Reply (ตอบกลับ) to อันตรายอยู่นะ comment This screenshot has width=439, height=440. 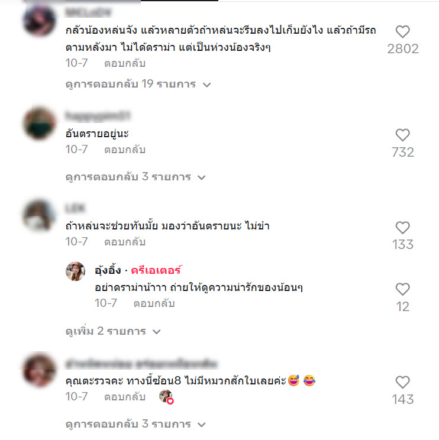coord(125,150)
